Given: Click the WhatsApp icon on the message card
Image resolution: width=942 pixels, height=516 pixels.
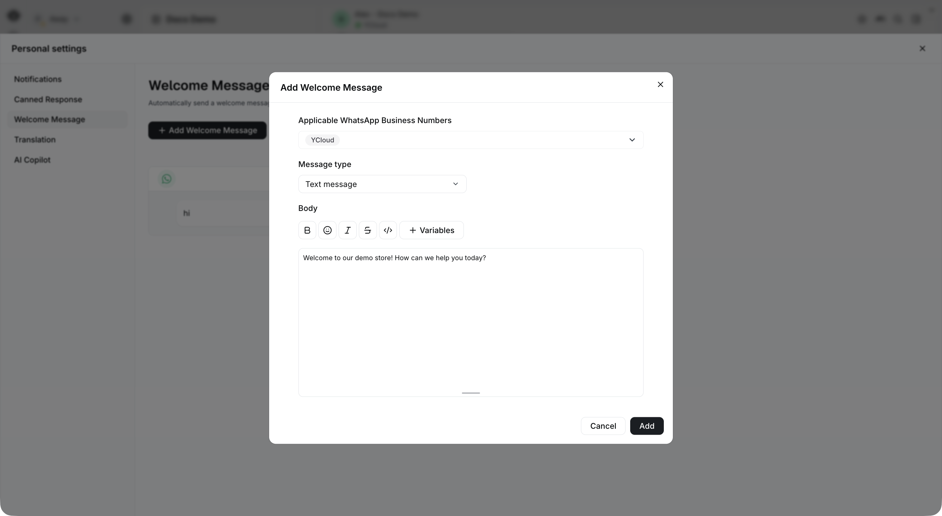Looking at the screenshot, I should (x=166, y=179).
